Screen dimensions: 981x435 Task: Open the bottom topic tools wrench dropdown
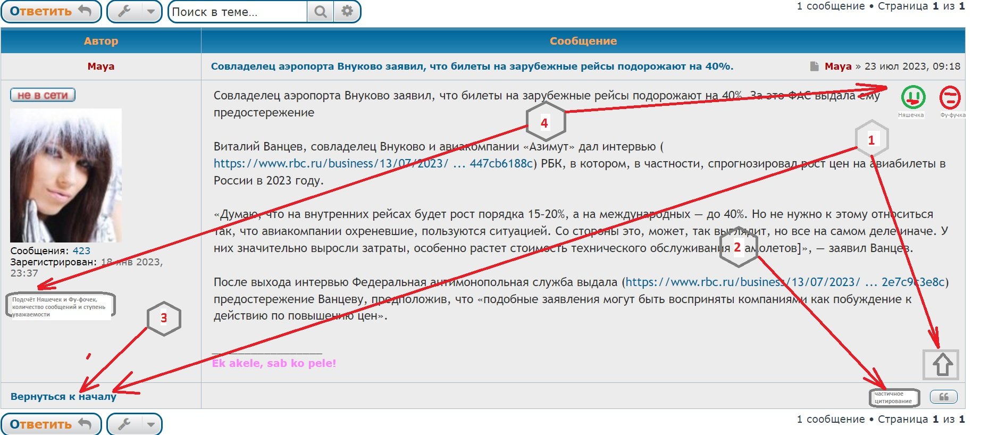135,424
